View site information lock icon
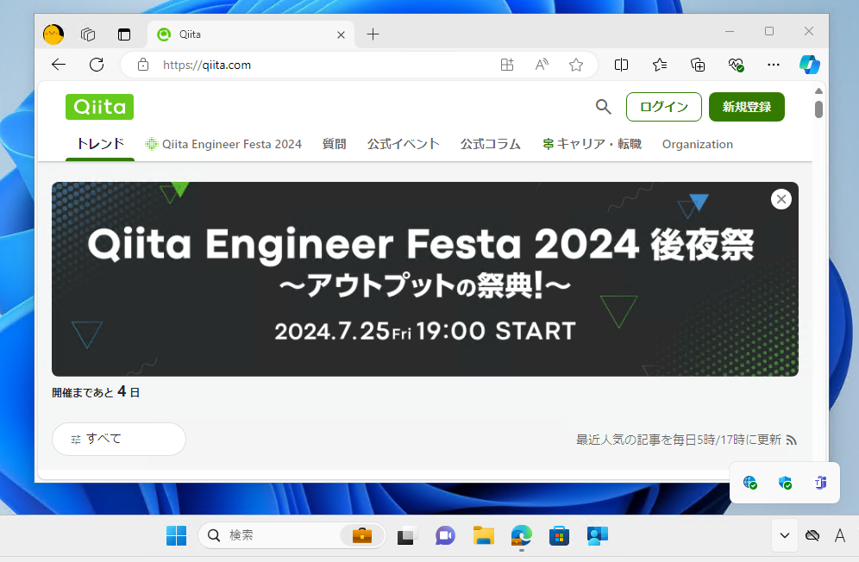 point(143,65)
